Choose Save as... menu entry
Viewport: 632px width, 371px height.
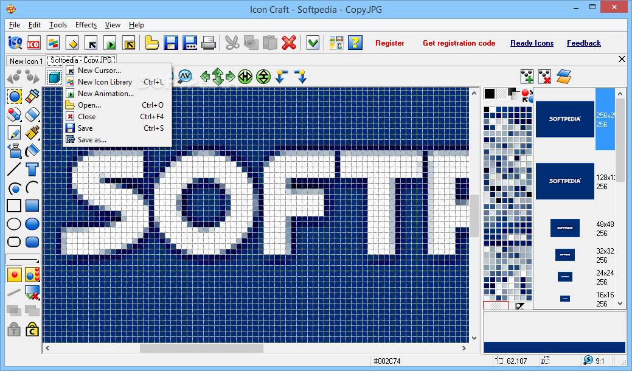pyautogui.click(x=117, y=140)
